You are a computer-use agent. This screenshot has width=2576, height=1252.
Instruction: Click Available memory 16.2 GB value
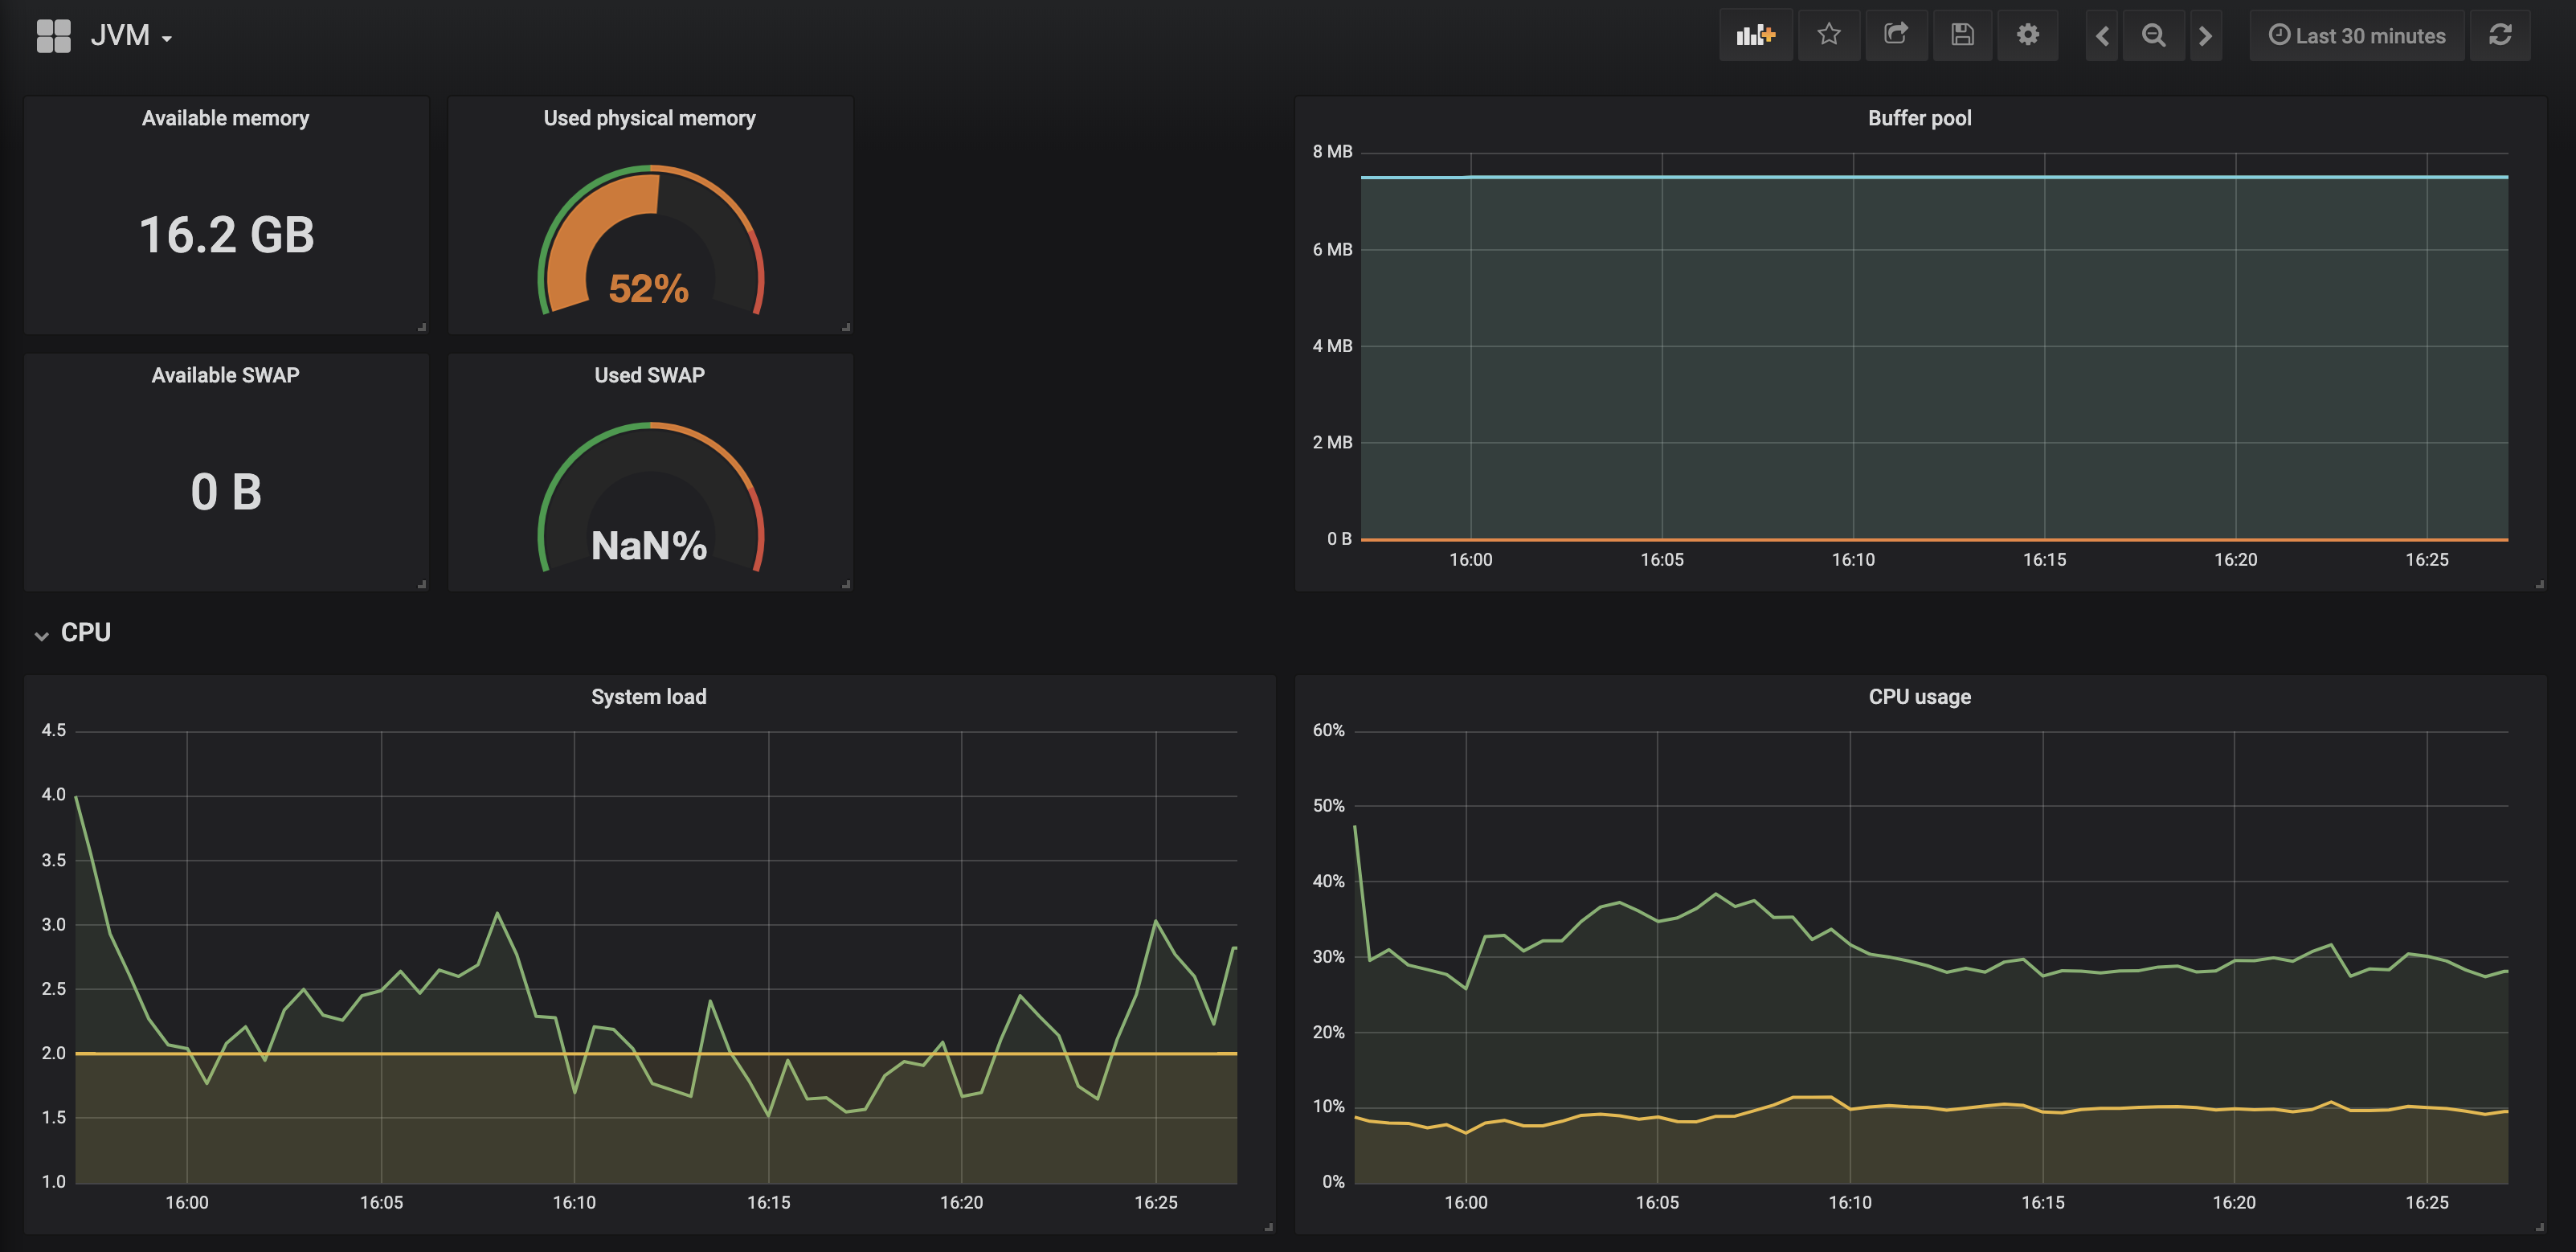[226, 236]
